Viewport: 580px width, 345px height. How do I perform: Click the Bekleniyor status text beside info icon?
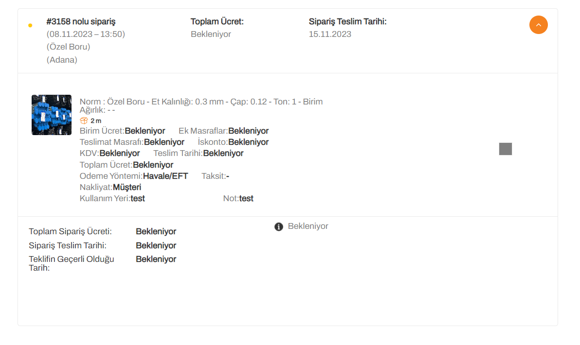pos(308,226)
